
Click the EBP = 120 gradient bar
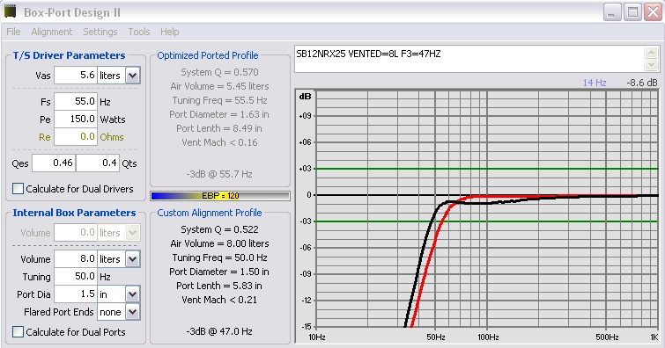click(x=220, y=196)
